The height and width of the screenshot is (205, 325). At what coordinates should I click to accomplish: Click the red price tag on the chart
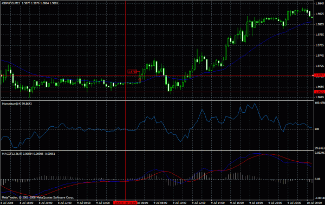coord(132,72)
